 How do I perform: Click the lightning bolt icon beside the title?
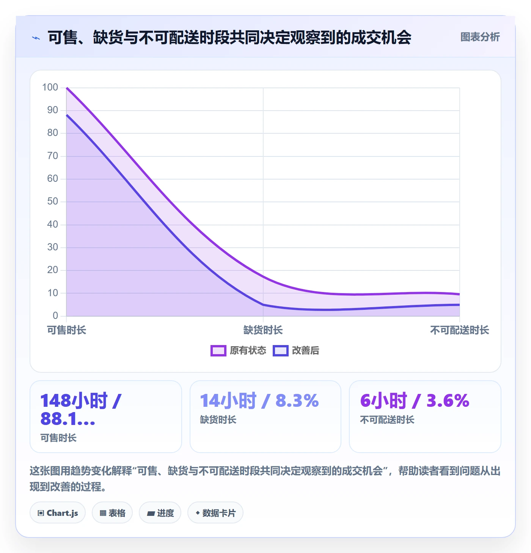36,38
